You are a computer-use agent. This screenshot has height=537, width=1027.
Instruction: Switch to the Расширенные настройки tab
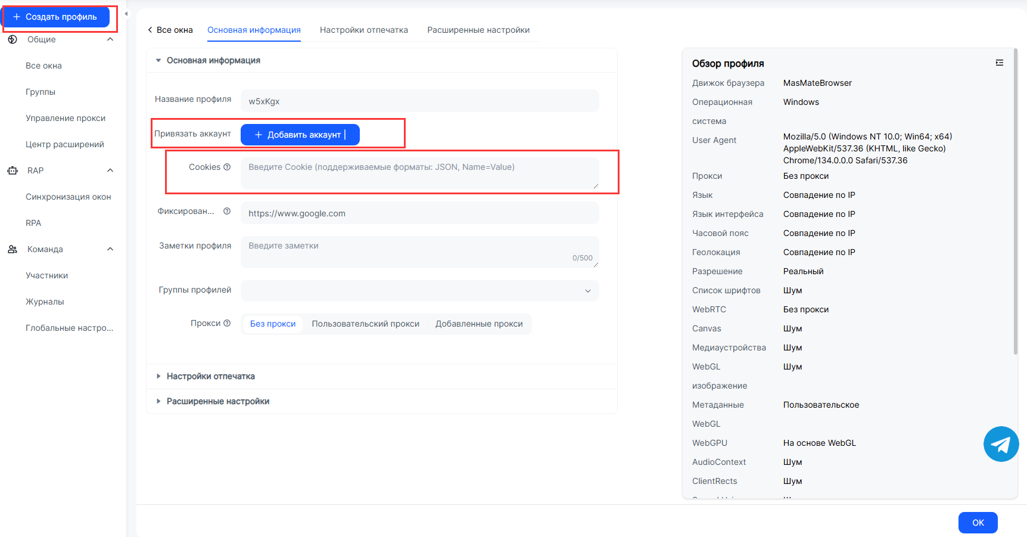coord(478,30)
